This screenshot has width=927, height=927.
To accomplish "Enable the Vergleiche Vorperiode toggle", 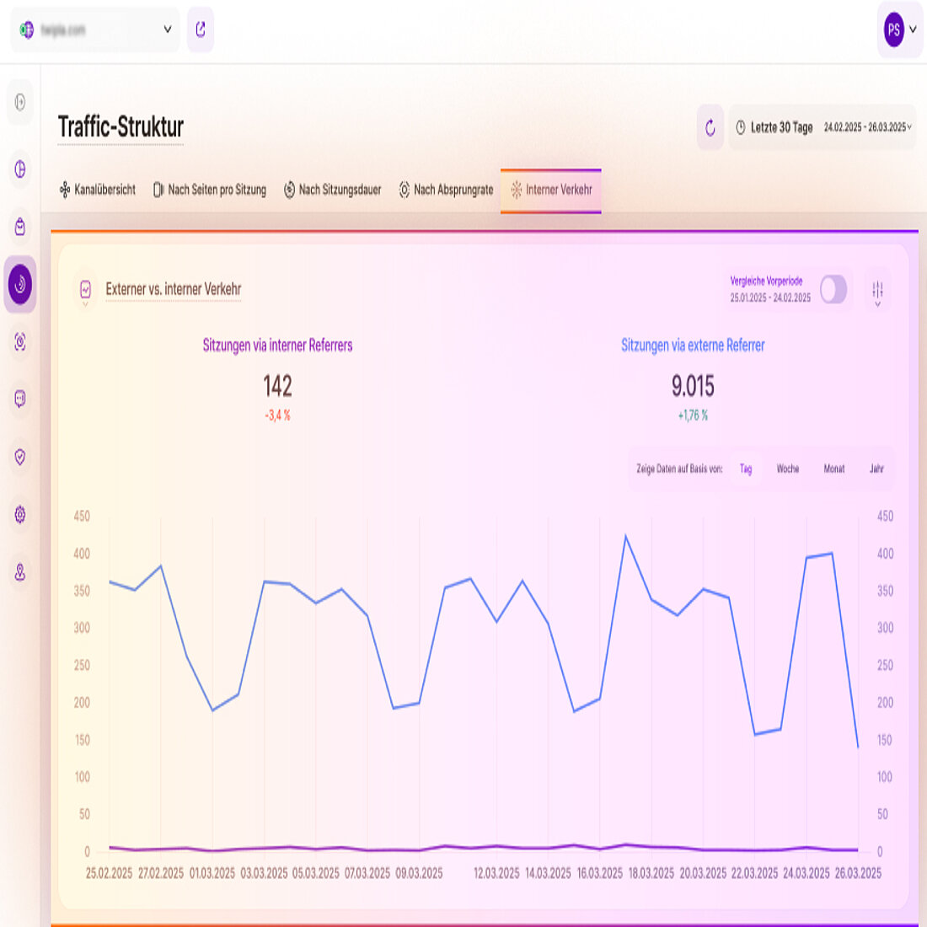I will (x=833, y=290).
